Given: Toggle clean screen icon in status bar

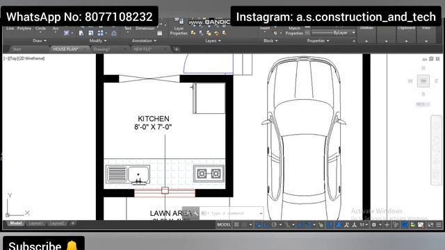Looking at the screenshot, I should click(x=430, y=225).
